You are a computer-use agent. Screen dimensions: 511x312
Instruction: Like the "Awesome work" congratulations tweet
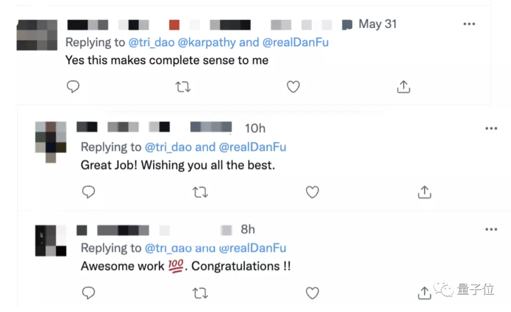pos(312,293)
